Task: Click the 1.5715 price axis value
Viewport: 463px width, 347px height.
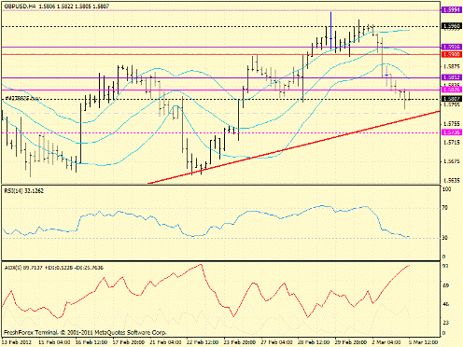Action: [x=452, y=143]
